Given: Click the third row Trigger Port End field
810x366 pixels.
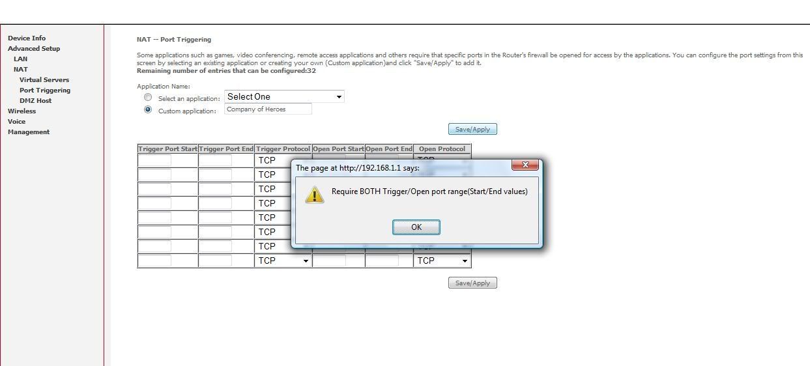Looking at the screenshot, I should (x=215, y=189).
